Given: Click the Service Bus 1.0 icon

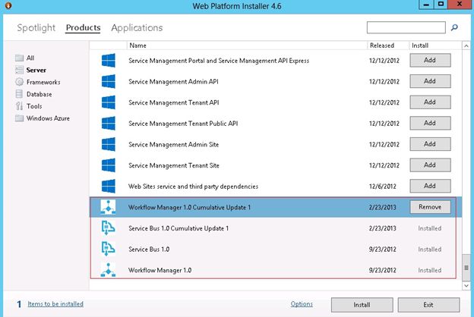Looking at the screenshot, I should [x=108, y=249].
